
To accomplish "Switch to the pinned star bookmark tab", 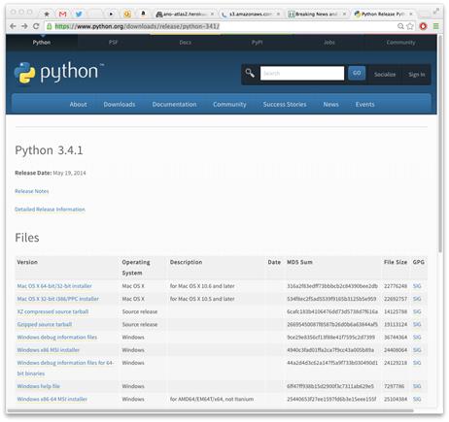I will [x=47, y=14].
